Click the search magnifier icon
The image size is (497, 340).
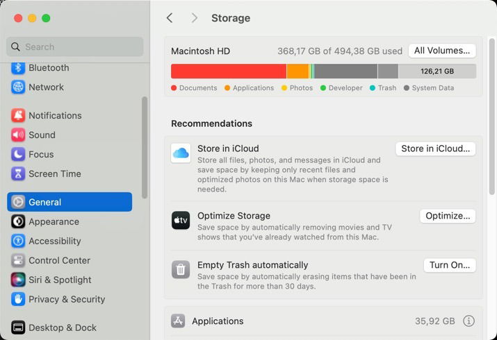tap(15, 46)
